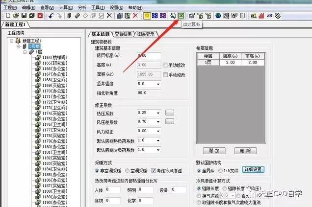Toggle 考虑冷风渗透 checkbox
The width and height of the screenshot is (312, 207).
pyautogui.click(x=154, y=170)
